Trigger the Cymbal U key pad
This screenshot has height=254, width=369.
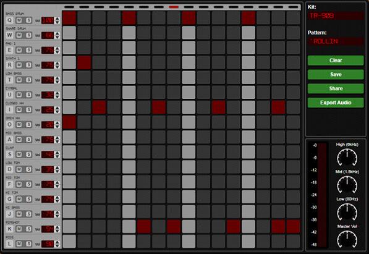[x=9, y=95]
